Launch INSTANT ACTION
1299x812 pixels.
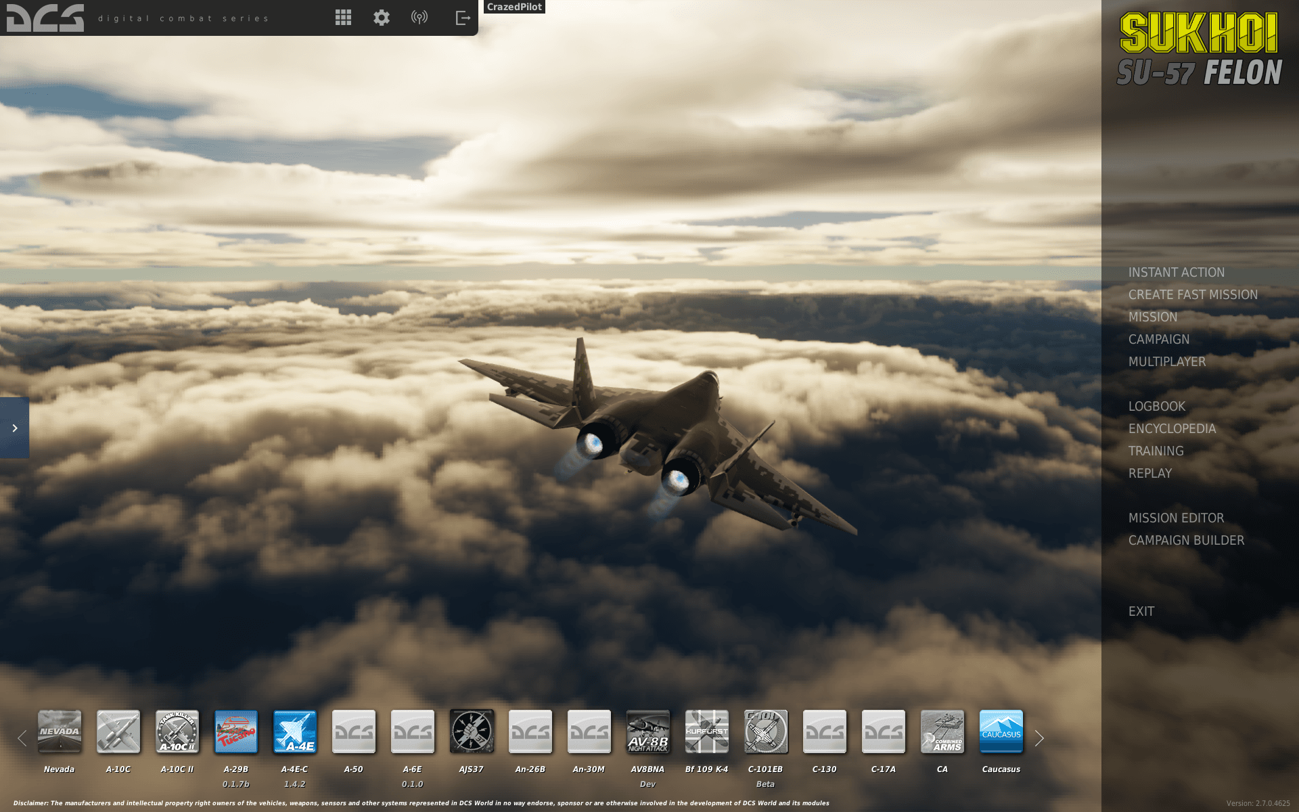(1176, 272)
